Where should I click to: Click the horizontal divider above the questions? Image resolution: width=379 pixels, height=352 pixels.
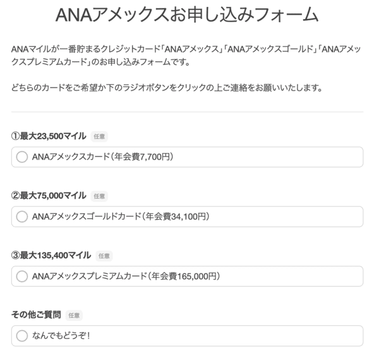click(x=187, y=112)
